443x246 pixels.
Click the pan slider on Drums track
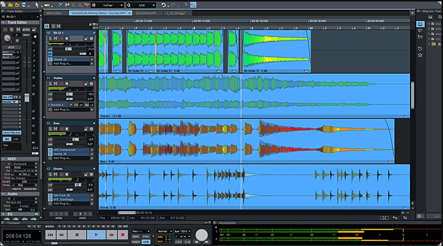pyautogui.click(x=69, y=190)
